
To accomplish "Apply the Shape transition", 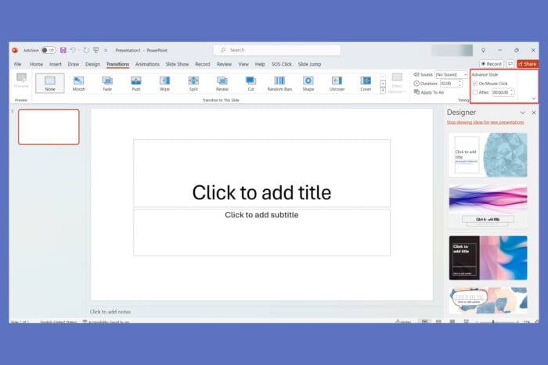I will [x=308, y=83].
